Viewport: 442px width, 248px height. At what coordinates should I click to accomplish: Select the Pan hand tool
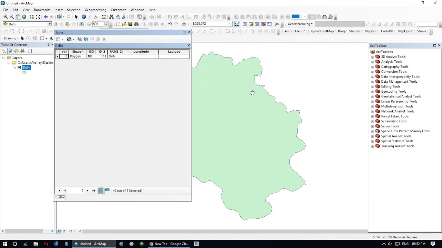click(18, 17)
